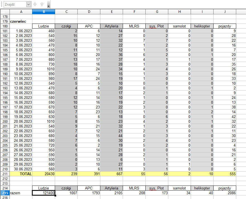Open the find toolbar overflow options arrow

tap(48, 4)
